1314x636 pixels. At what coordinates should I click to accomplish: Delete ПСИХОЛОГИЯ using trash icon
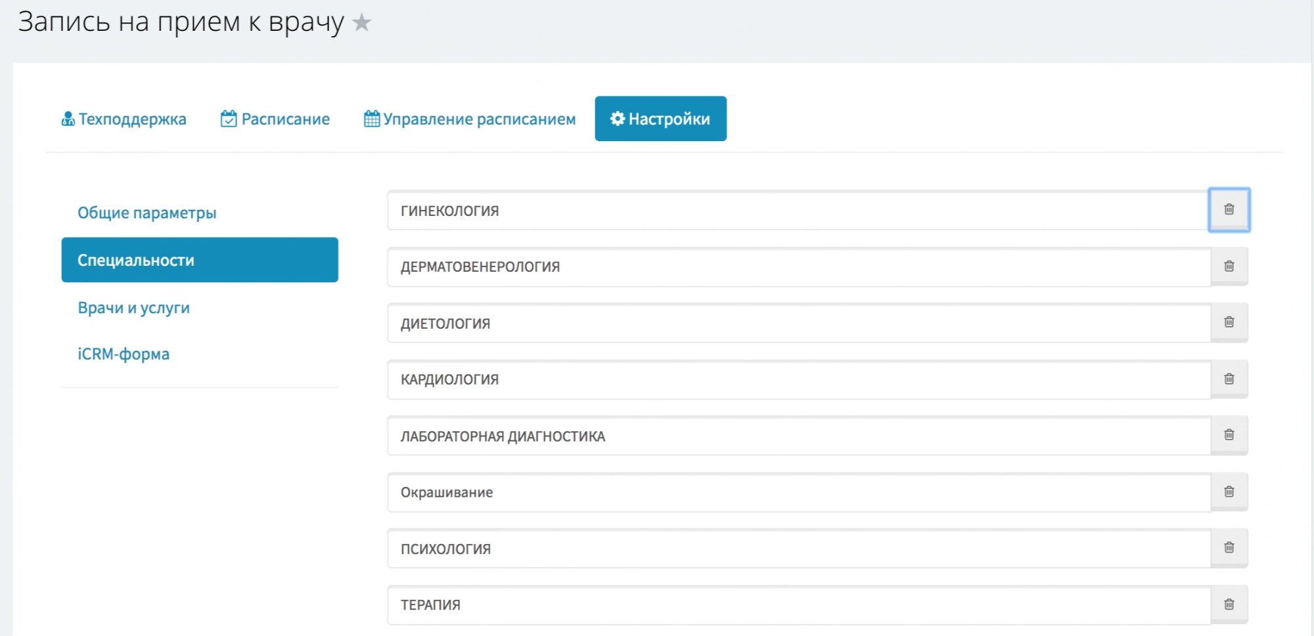click(1229, 548)
